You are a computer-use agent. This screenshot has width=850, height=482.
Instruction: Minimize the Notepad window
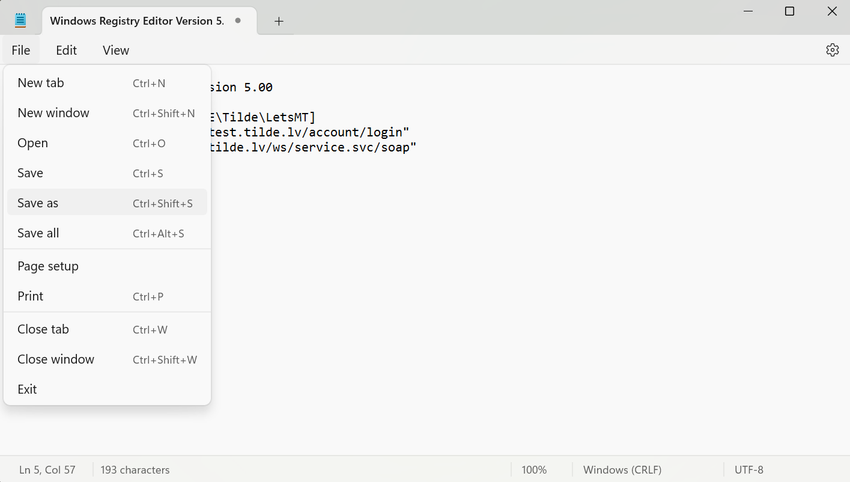(x=748, y=11)
